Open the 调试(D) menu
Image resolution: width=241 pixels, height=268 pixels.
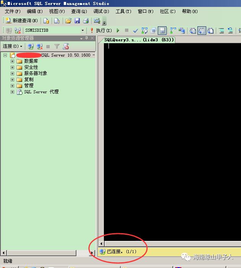(101, 11)
